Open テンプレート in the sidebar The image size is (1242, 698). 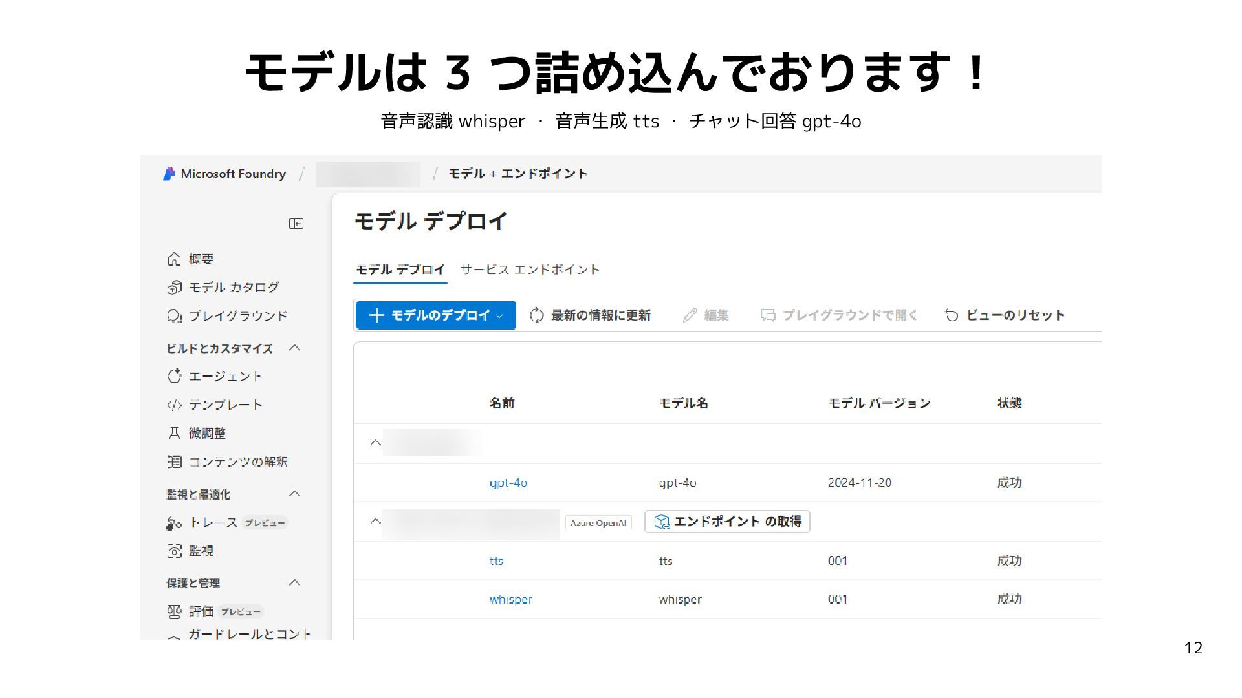(225, 405)
